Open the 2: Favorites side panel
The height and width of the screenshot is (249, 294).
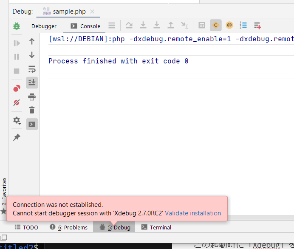pos(4,192)
